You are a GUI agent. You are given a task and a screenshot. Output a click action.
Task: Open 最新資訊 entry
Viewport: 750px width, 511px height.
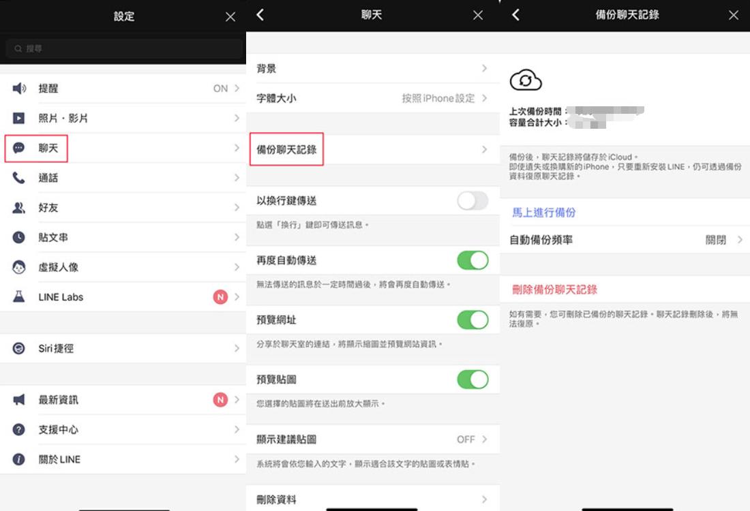(x=123, y=400)
